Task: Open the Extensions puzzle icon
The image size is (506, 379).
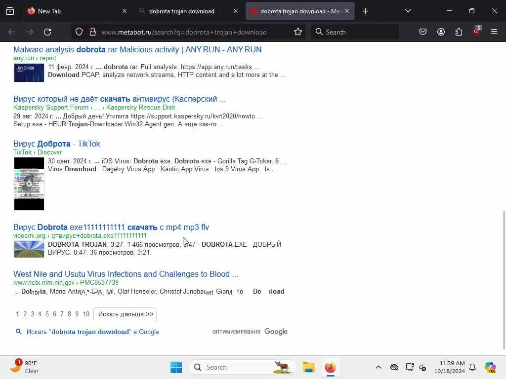Action: (459, 32)
